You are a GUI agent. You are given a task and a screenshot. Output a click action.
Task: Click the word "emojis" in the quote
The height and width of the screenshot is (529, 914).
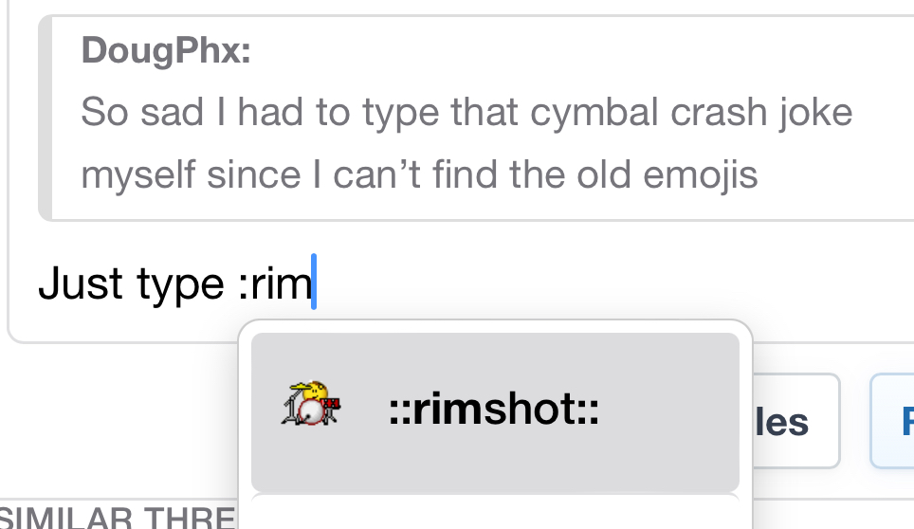(701, 174)
